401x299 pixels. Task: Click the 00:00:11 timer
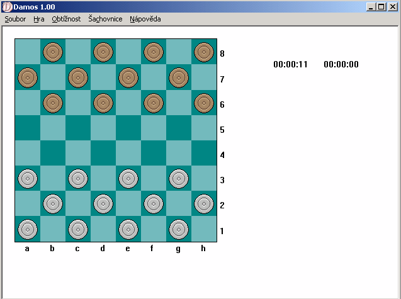291,64
